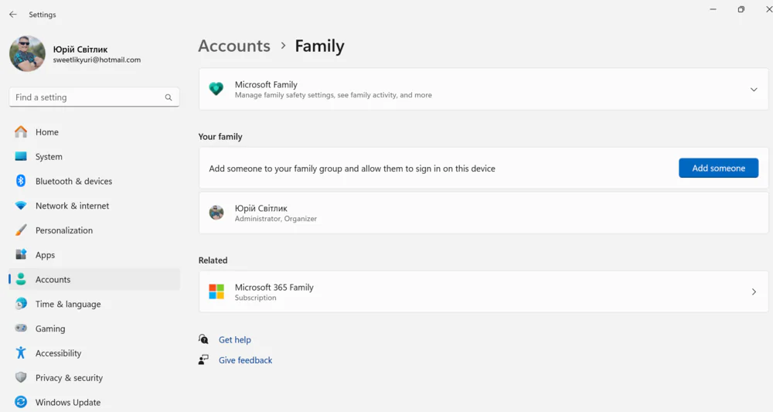Click the Get help link
The image size is (773, 412).
pyautogui.click(x=235, y=339)
